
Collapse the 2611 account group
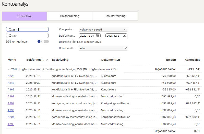click(x=9, y=69)
